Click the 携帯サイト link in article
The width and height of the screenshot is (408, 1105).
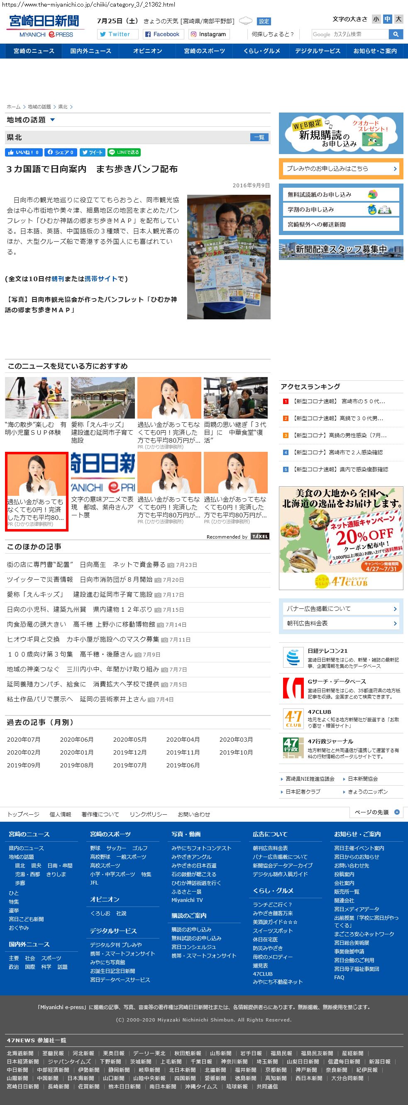pos(101,279)
